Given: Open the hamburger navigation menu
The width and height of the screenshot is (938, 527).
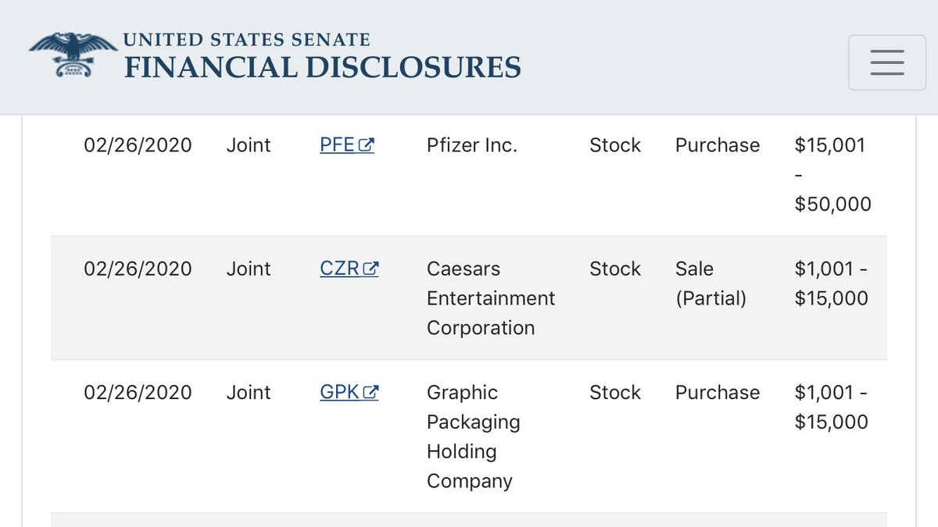Looking at the screenshot, I should [x=886, y=62].
